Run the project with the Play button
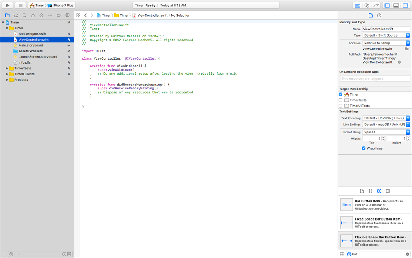 pyautogui.click(x=8, y=5)
